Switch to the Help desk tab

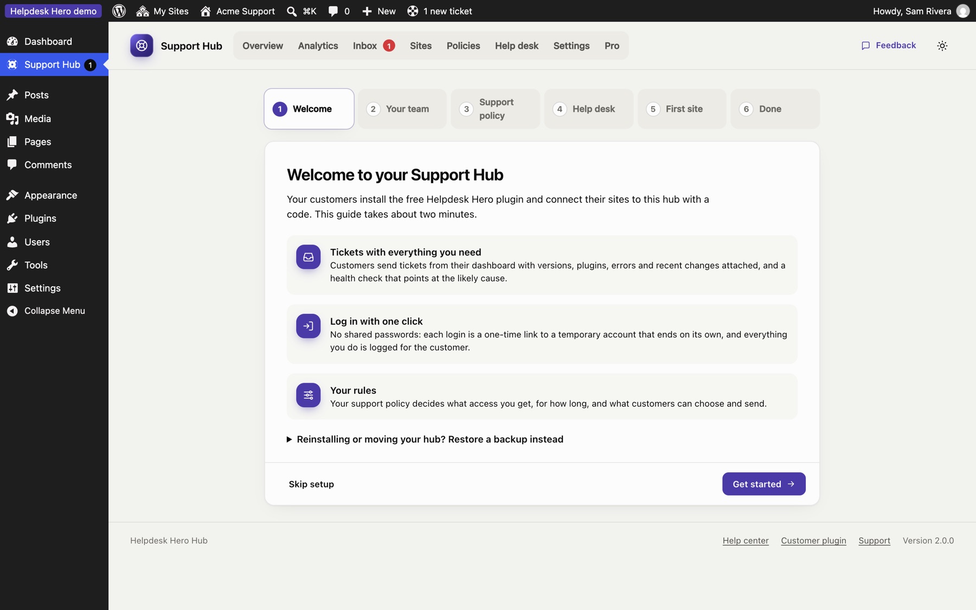coord(516,46)
